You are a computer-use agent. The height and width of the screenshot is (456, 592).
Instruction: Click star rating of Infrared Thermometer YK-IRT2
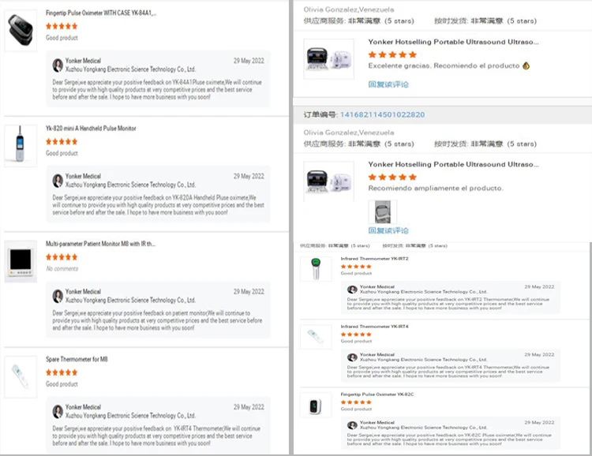point(356,267)
